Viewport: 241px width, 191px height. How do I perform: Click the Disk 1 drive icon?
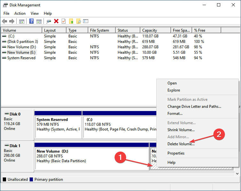[7, 145]
